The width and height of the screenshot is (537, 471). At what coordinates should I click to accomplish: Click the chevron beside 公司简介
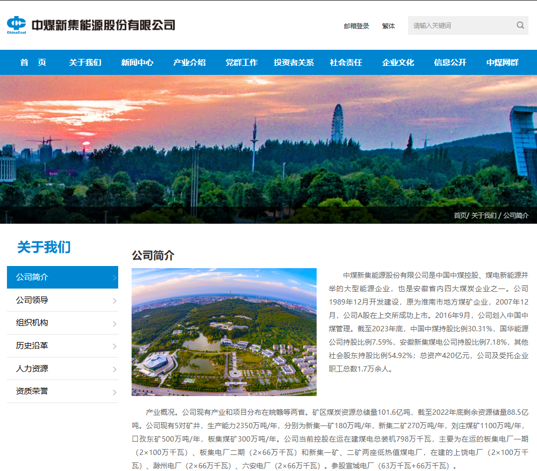point(114,278)
